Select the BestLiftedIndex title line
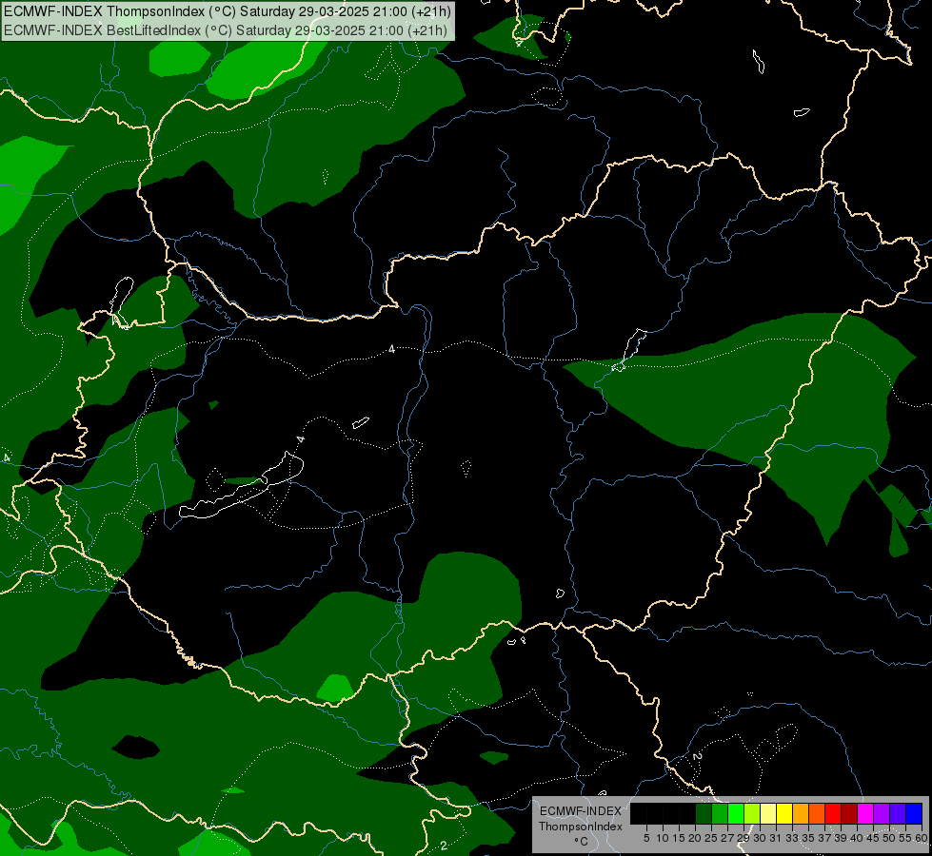Image resolution: width=932 pixels, height=856 pixels. (226, 30)
